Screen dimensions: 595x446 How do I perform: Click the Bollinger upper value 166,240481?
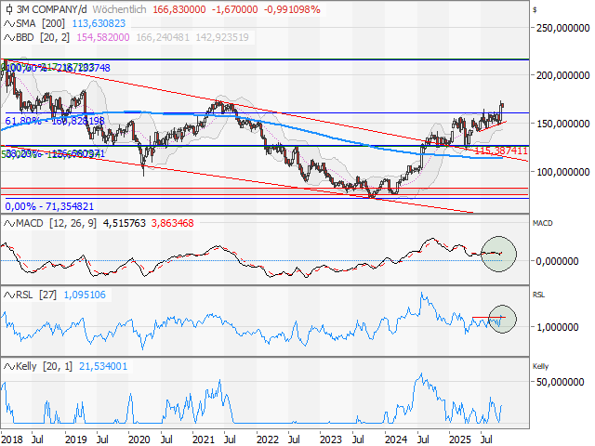[163, 37]
